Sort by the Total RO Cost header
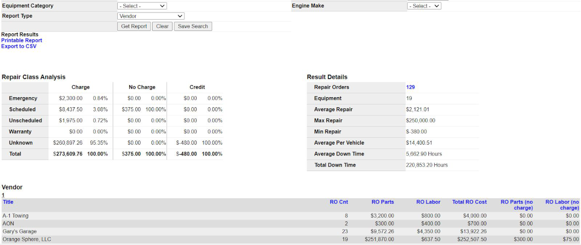The height and width of the screenshot is (245, 581). (470, 202)
